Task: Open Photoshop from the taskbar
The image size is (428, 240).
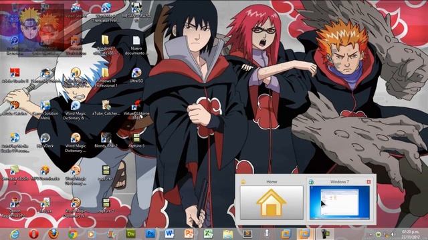Action: [150, 234]
